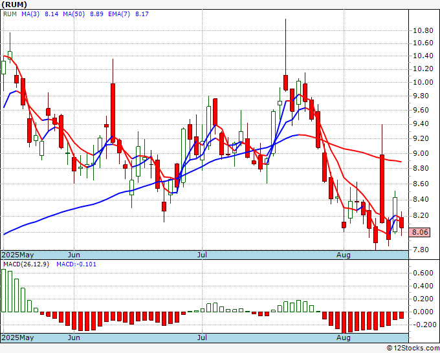Click the 8.89 MA(50) value
The image size is (440, 353).
tap(96, 14)
